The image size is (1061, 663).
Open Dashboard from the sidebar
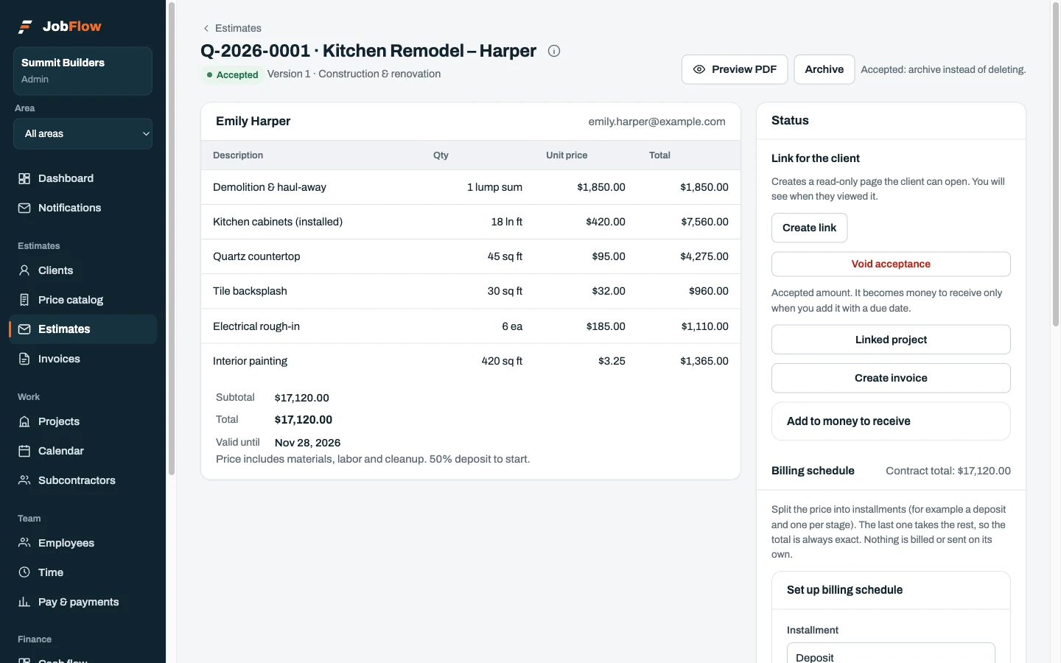(83, 178)
